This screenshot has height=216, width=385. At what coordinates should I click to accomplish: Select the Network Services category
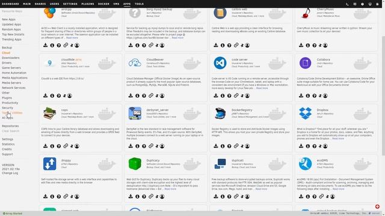13,88
